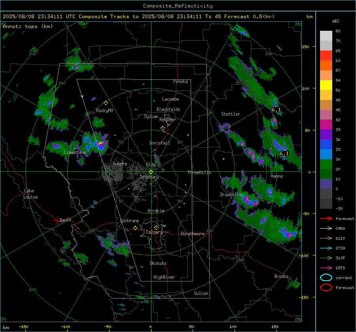
Task: Select the orange 111V track arrow
Action: [x=326, y=238]
